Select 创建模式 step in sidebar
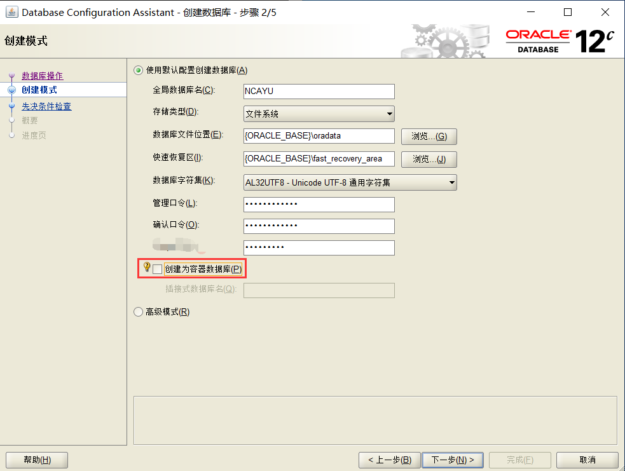The width and height of the screenshot is (625, 471). point(39,90)
